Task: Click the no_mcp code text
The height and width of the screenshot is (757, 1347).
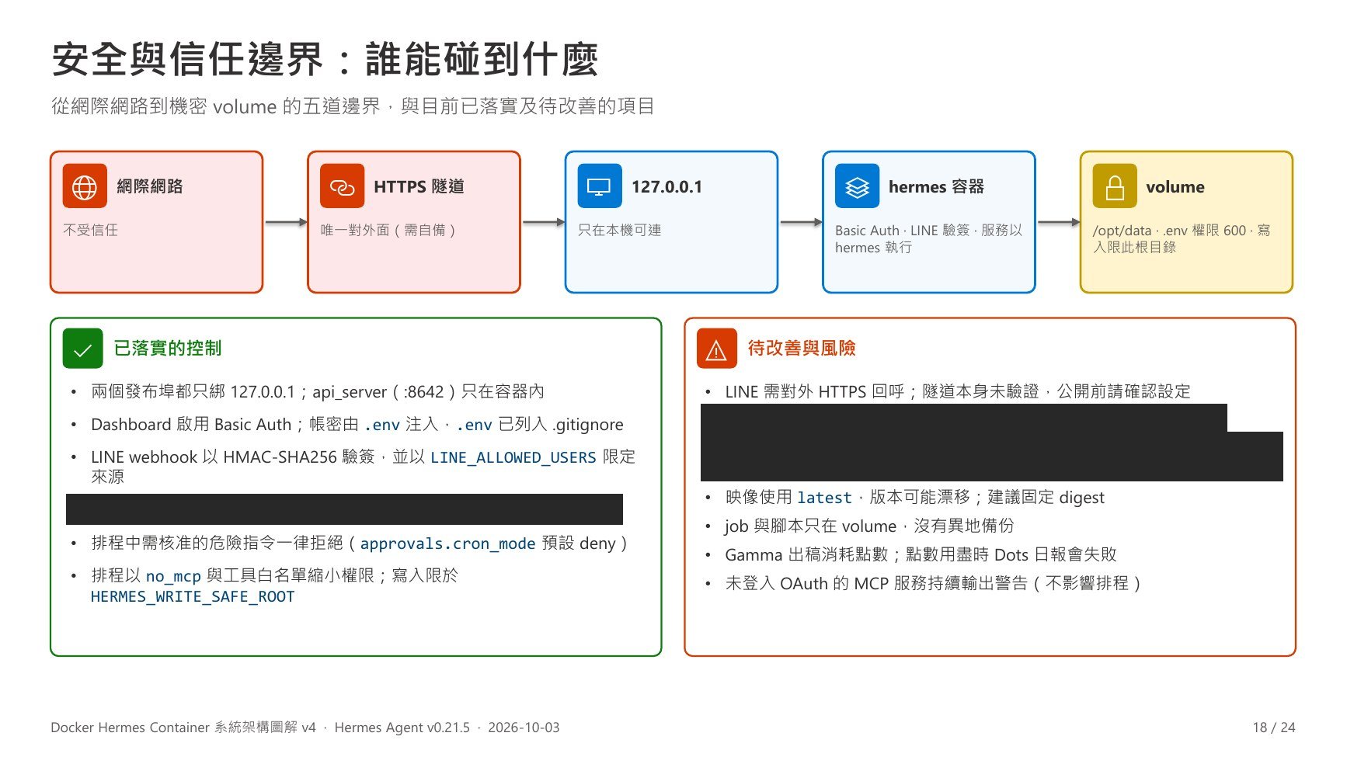Action: [x=173, y=576]
